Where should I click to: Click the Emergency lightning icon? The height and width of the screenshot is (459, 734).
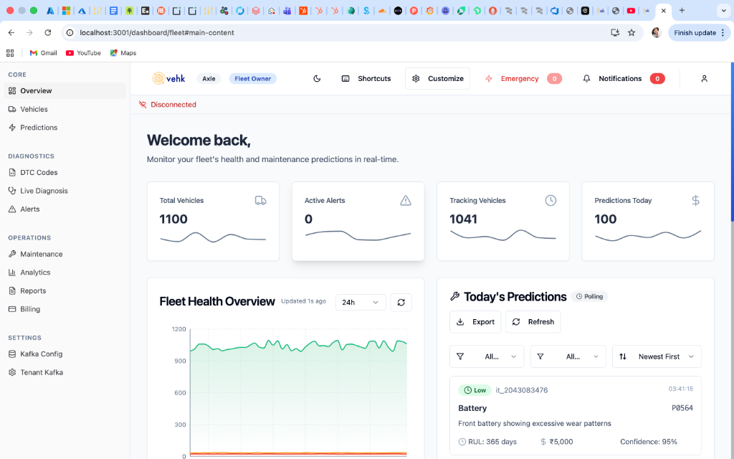488,78
